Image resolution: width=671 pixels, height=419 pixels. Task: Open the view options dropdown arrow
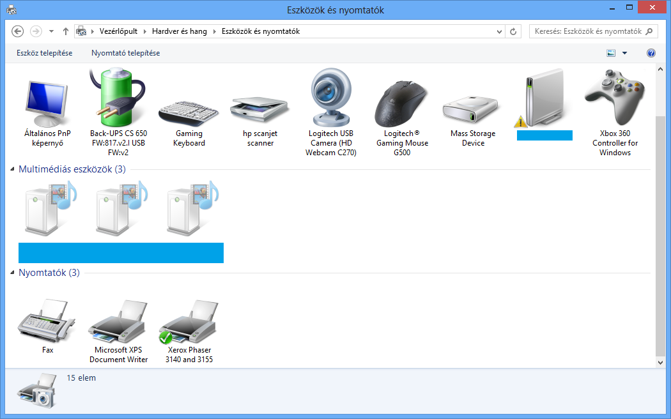[x=624, y=53]
